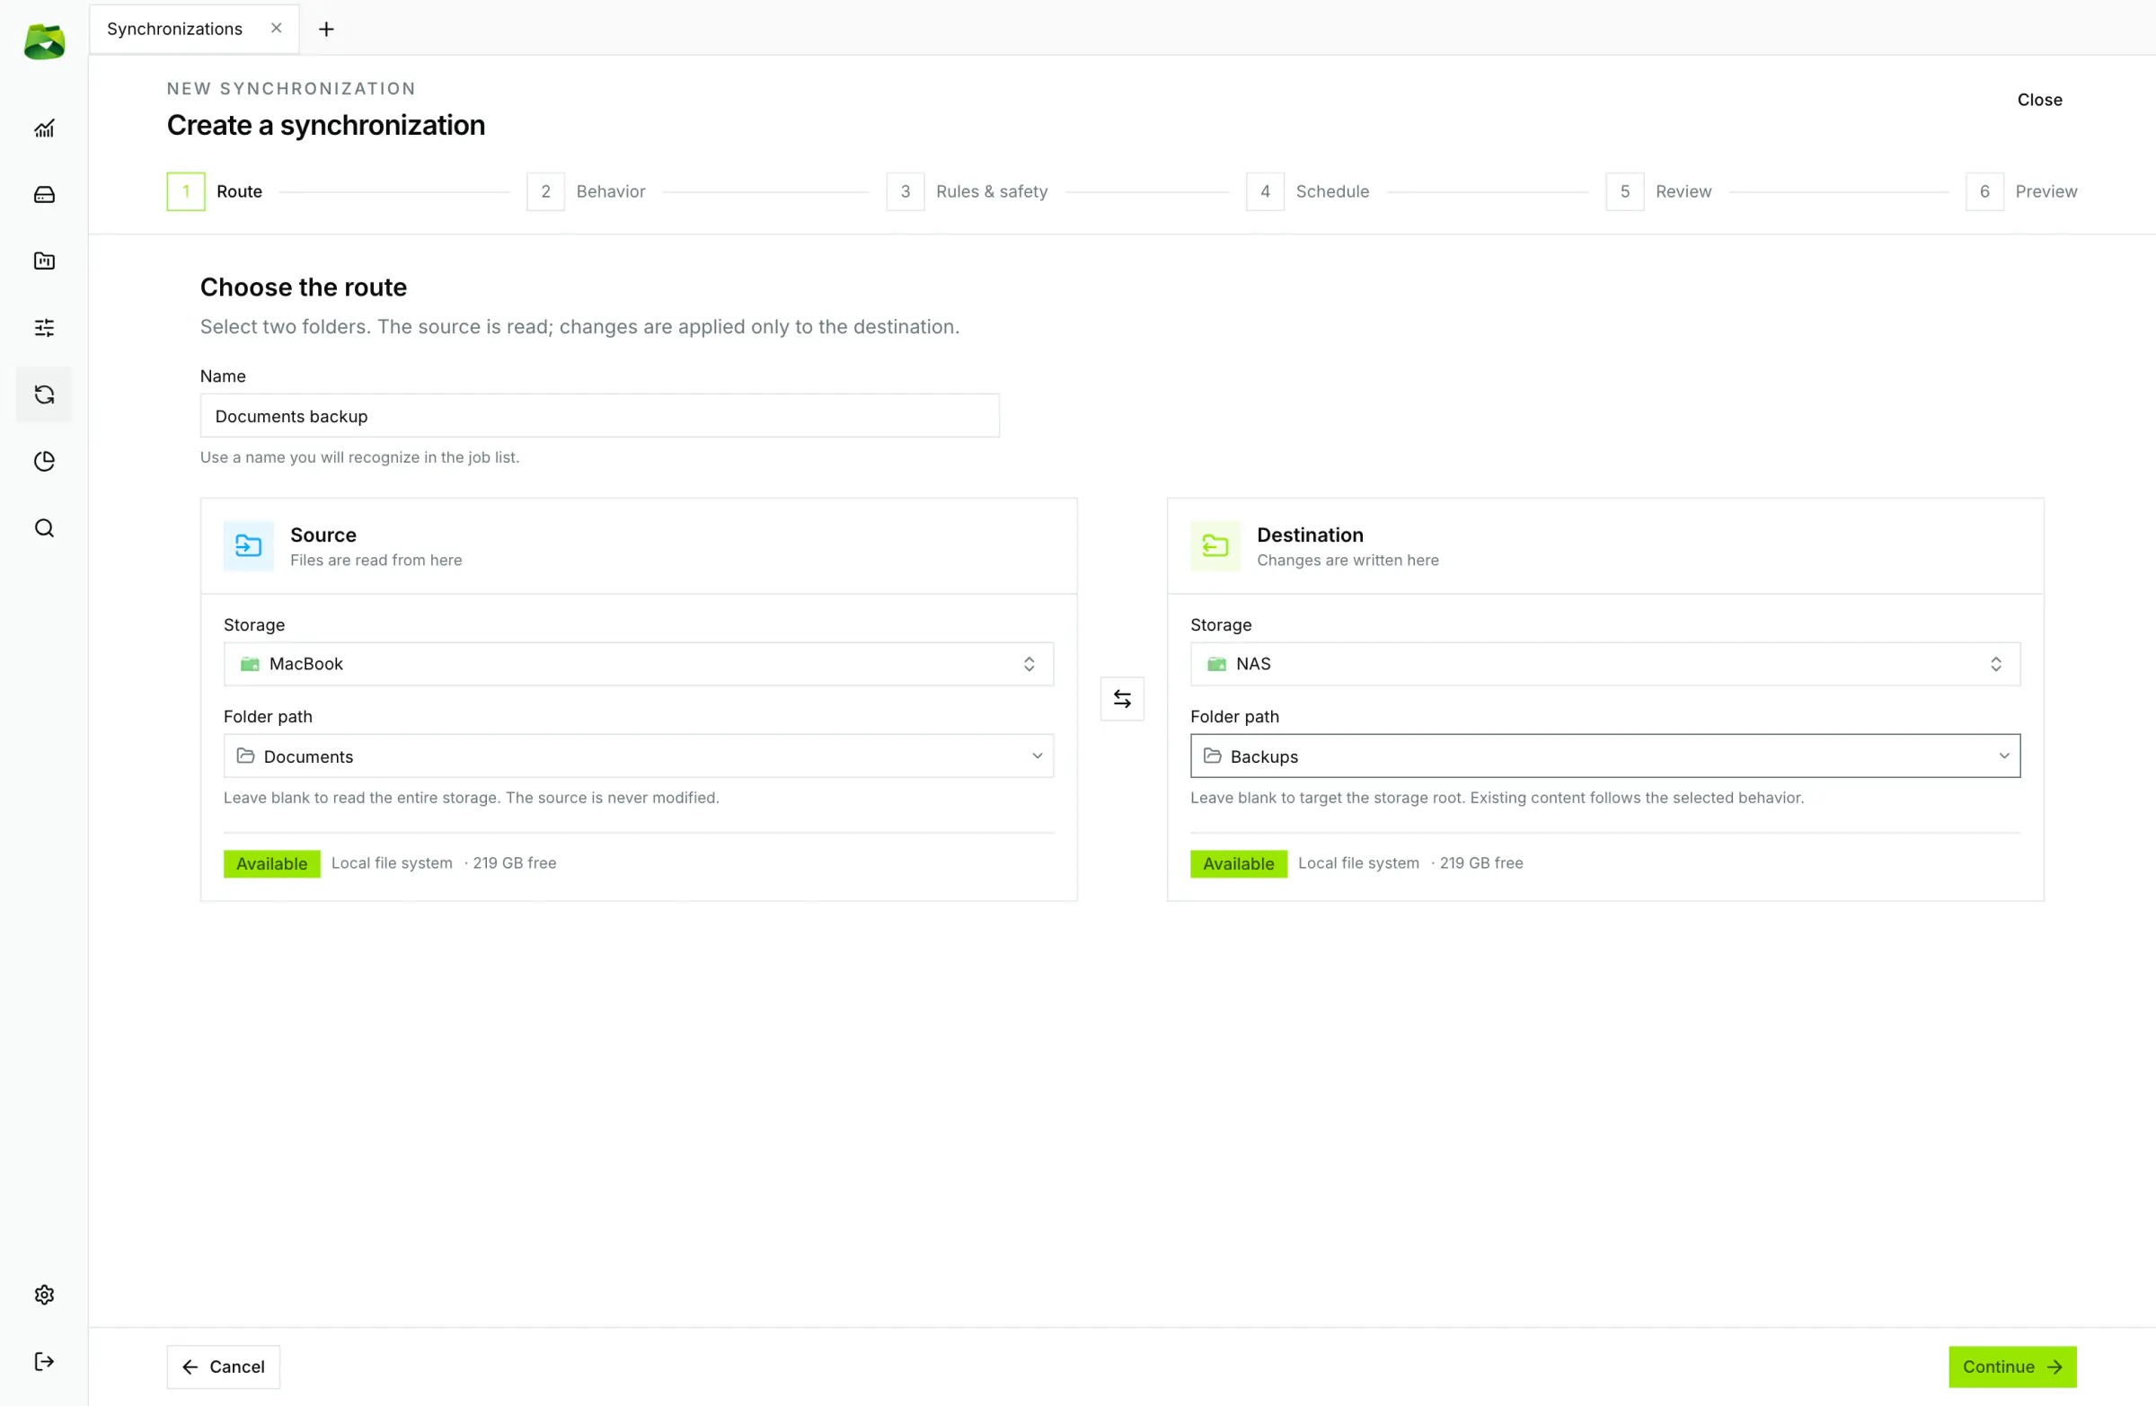
Task: Click the "Choose the route" heading
Action: tap(304, 287)
